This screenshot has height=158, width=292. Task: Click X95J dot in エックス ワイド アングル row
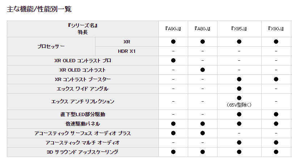click(x=239, y=89)
